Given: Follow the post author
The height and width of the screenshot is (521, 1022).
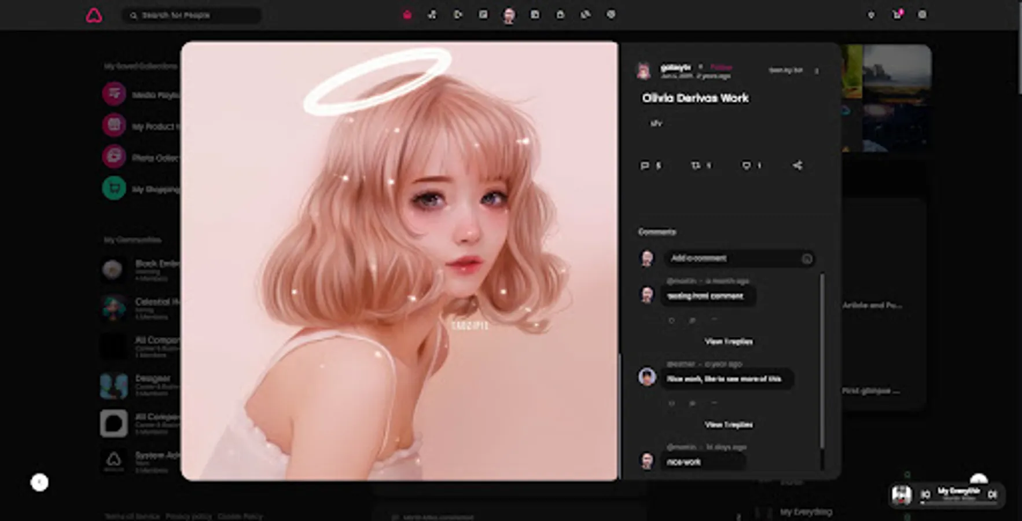Looking at the screenshot, I should 721,67.
